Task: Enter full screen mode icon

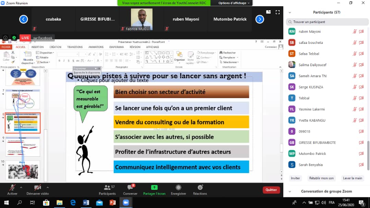Action: (x=277, y=12)
